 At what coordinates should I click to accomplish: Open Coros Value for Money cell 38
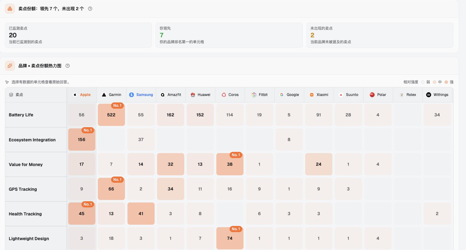[x=230, y=164]
